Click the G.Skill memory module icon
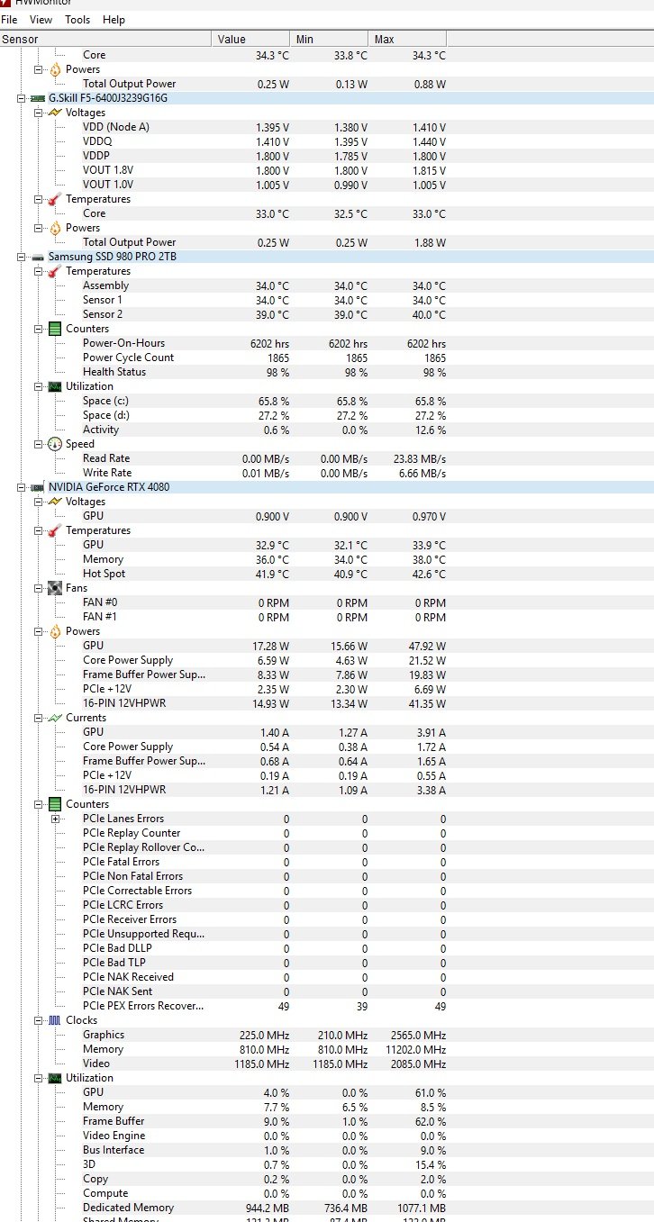This screenshot has width=654, height=1222. (38, 98)
